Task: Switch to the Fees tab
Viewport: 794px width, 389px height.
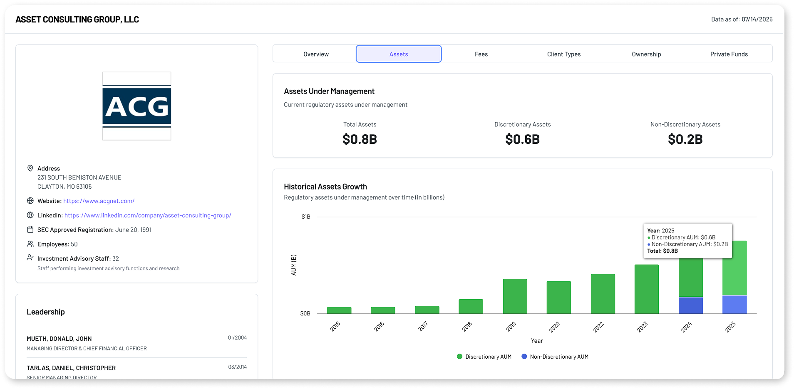Action: [481, 54]
